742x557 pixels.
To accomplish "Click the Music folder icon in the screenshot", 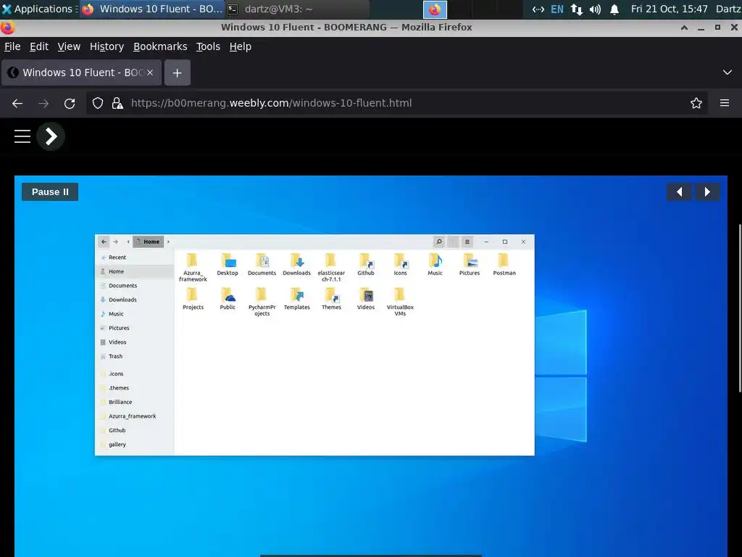I will point(435,265).
